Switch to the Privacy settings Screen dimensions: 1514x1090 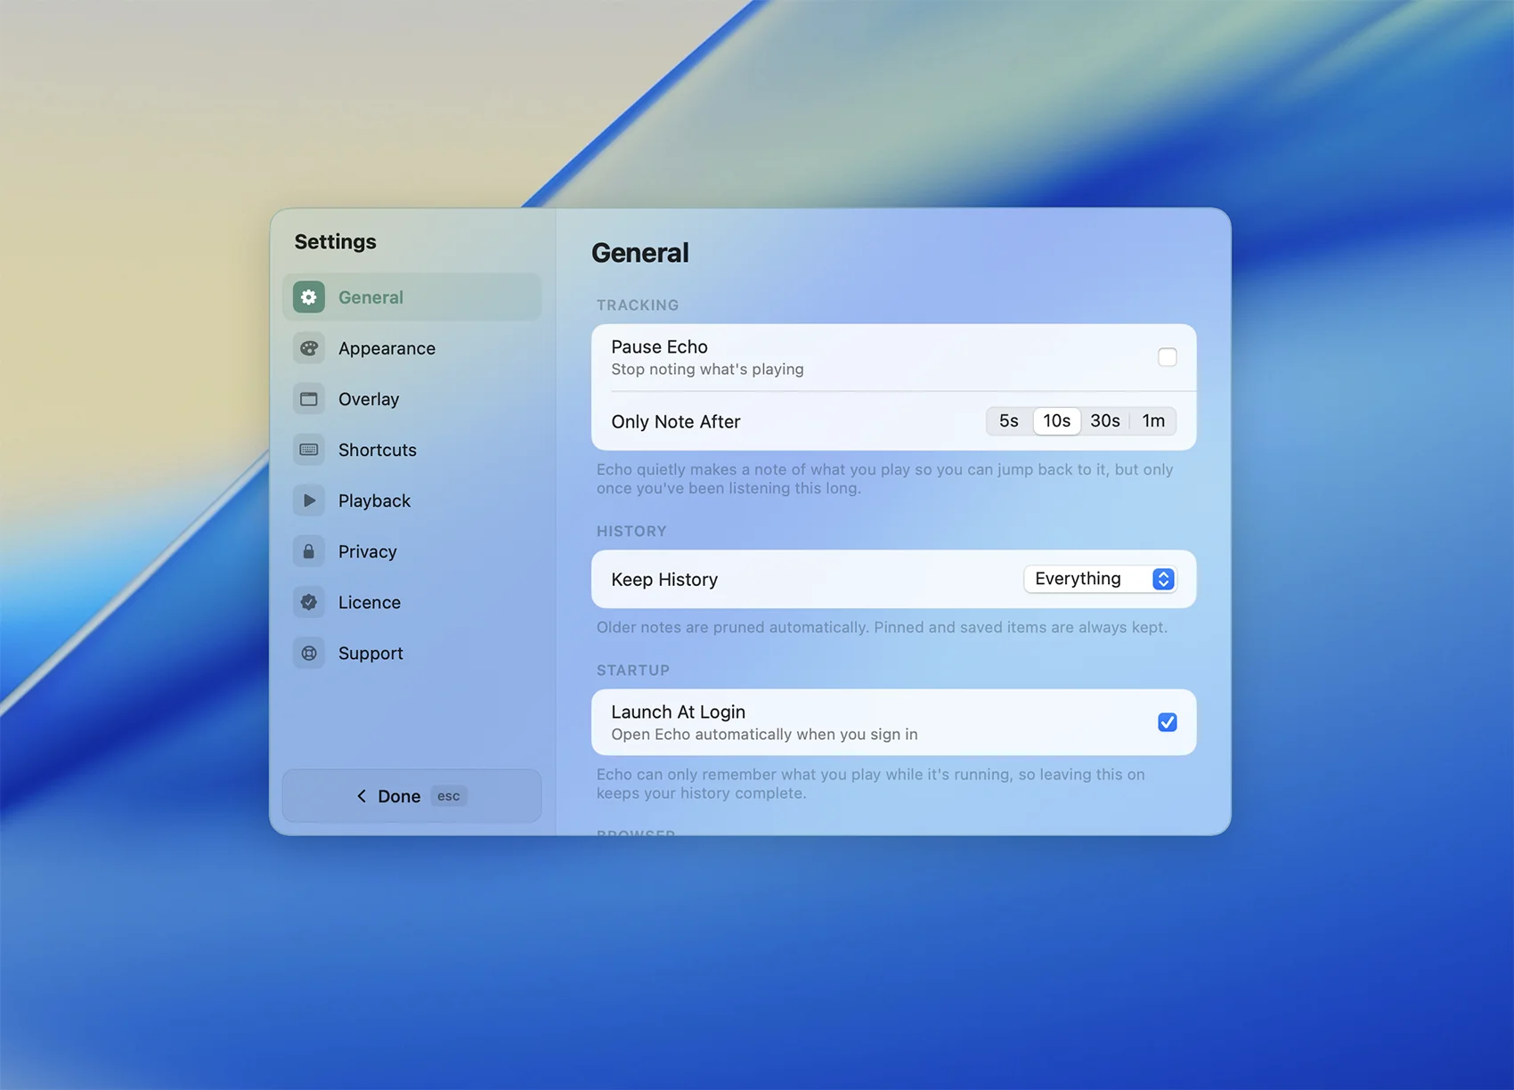(x=411, y=551)
